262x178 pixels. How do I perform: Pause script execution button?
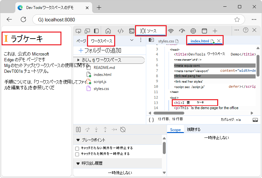78,130
